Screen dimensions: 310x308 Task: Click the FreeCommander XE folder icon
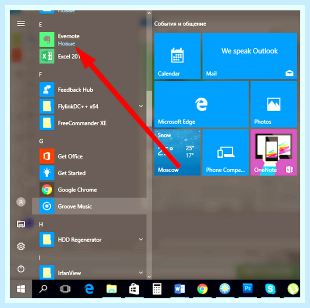tap(47, 123)
